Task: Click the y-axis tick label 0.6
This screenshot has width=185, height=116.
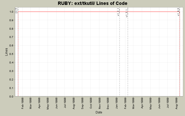Action: (x=11, y=46)
